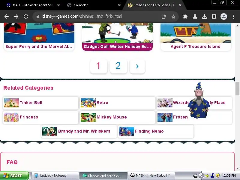Viewport: 240px width, 180px height.
Task: Close the MASH browser tab
Action: tap(58, 5)
